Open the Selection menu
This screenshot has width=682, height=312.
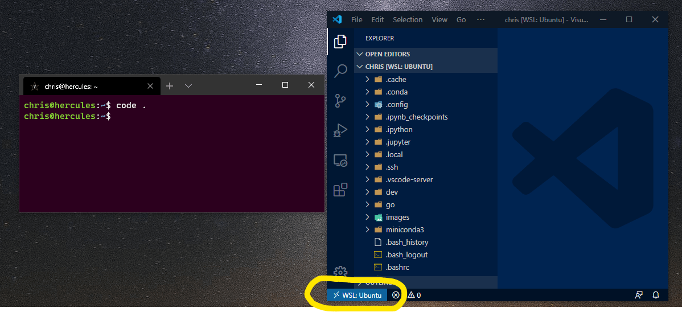pyautogui.click(x=408, y=19)
